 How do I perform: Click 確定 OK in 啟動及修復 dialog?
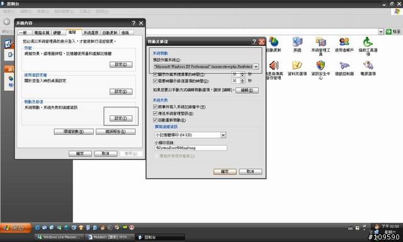click(x=225, y=171)
